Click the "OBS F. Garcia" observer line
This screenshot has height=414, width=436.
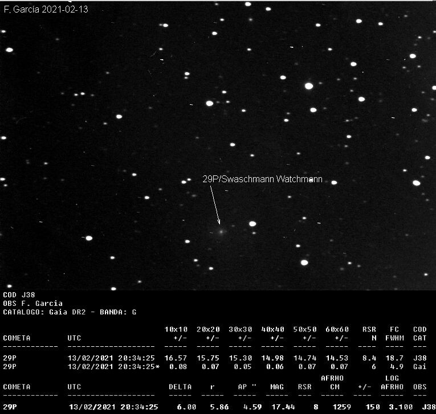33,304
